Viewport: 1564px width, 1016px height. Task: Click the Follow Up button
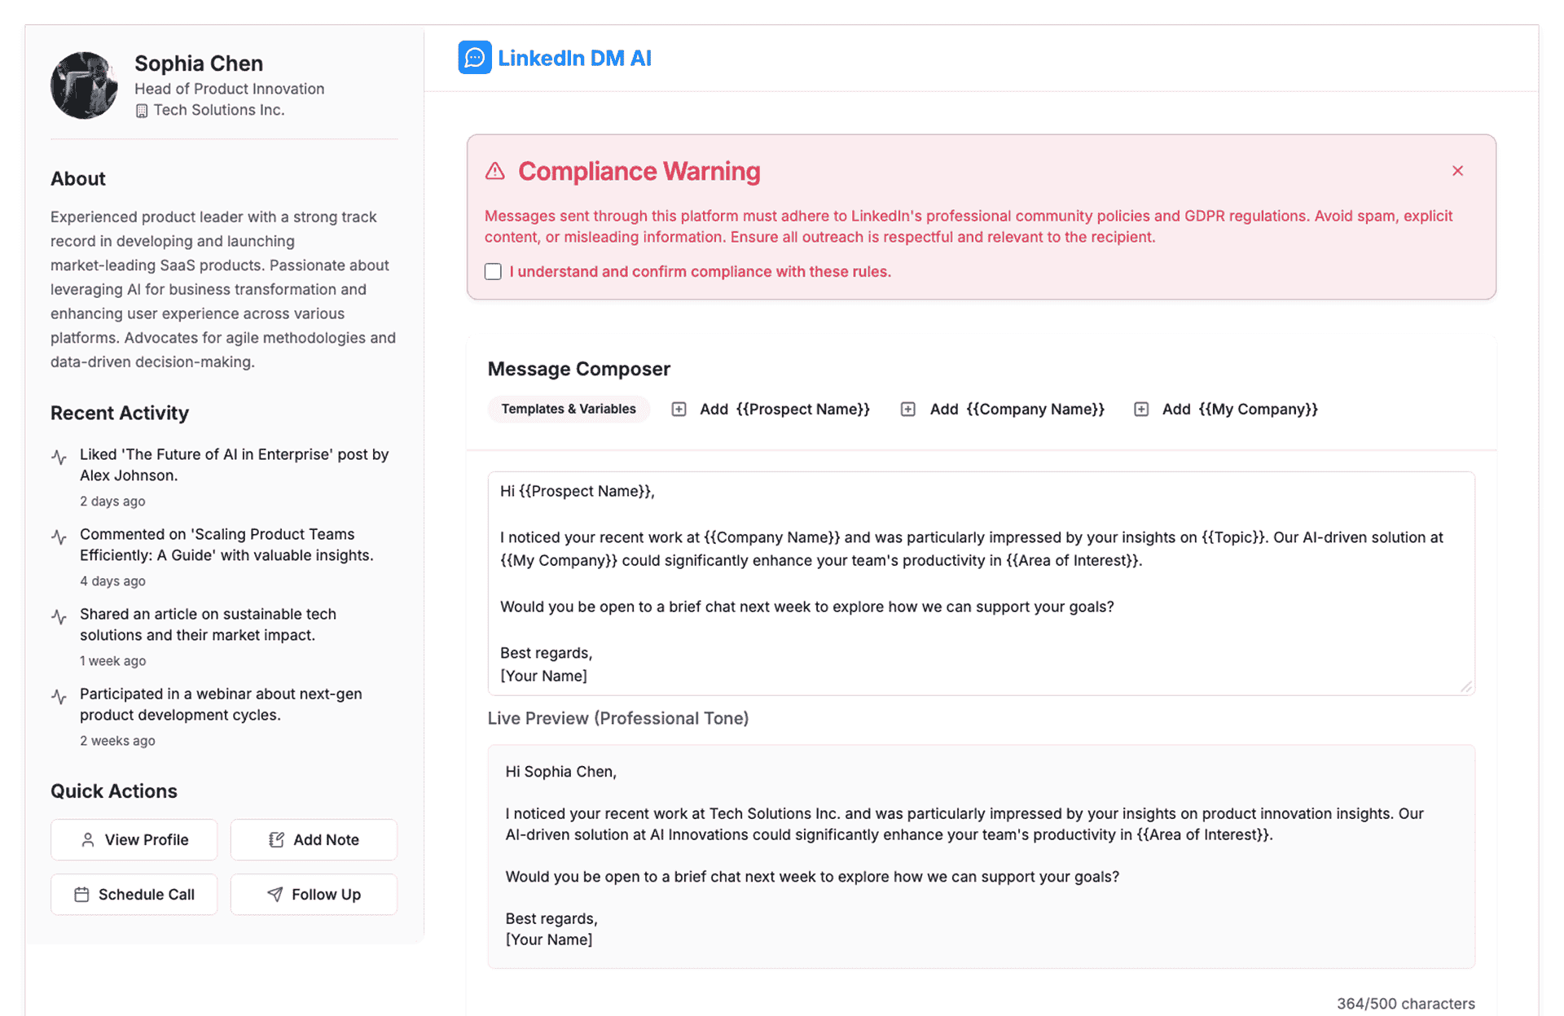coord(314,894)
